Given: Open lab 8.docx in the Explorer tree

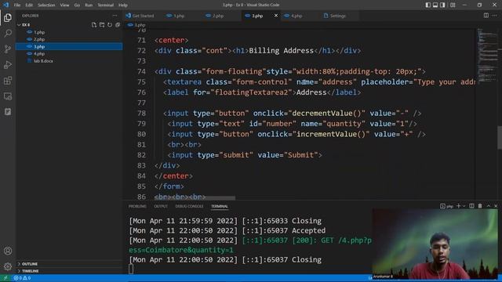Looking at the screenshot, I should tap(69, 61).
